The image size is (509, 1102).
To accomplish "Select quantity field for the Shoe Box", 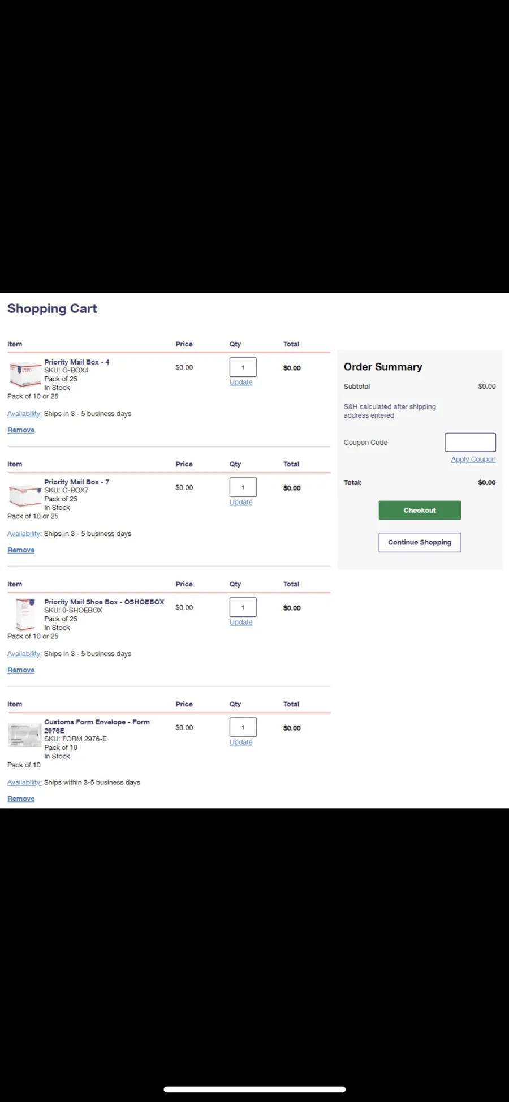I will pyautogui.click(x=243, y=607).
